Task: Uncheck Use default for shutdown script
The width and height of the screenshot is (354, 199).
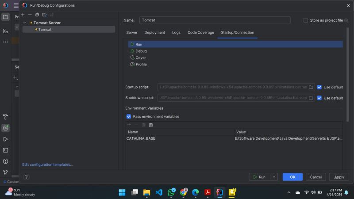Action: (319, 98)
